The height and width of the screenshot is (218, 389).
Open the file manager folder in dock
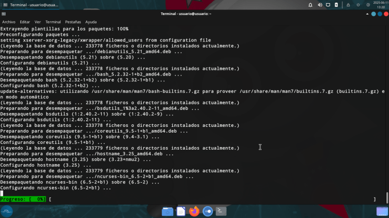pyautogui.click(x=167, y=211)
